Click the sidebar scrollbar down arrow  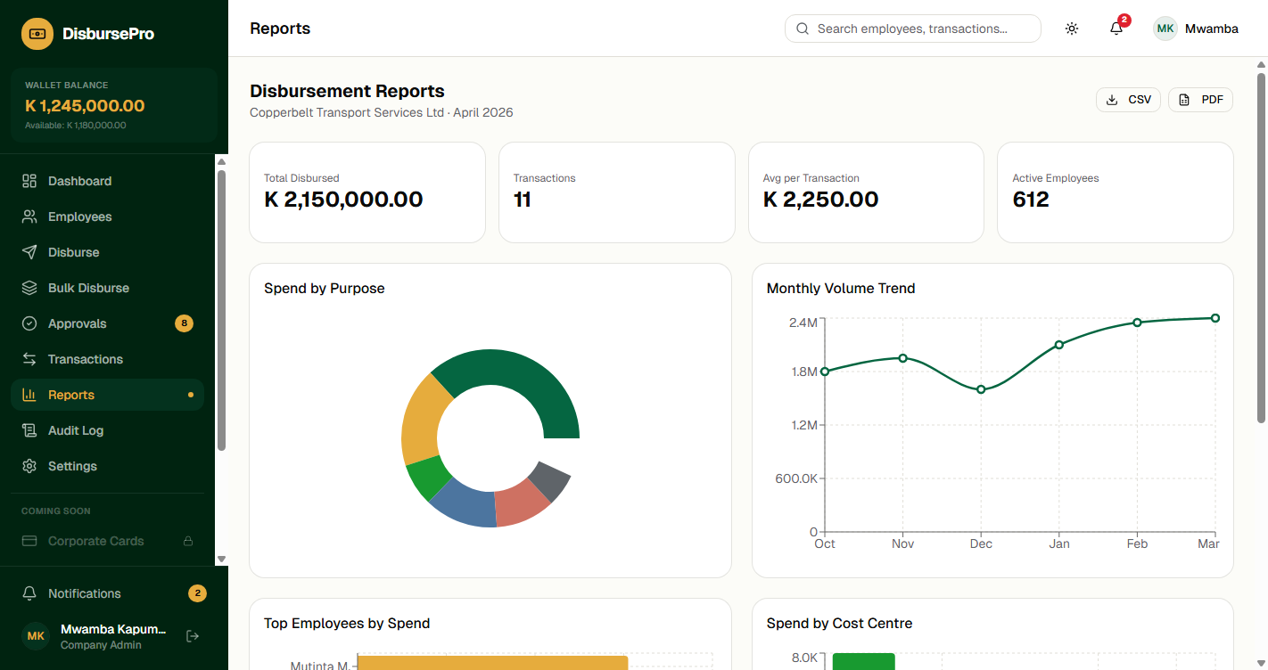tap(222, 560)
